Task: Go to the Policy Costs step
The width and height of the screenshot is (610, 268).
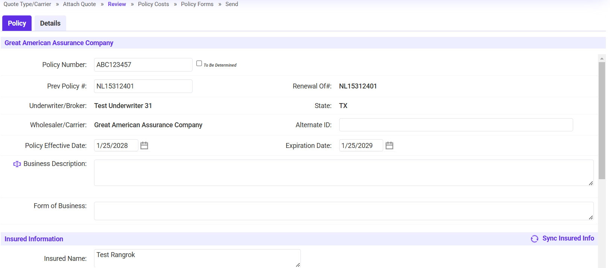Action: click(x=153, y=4)
